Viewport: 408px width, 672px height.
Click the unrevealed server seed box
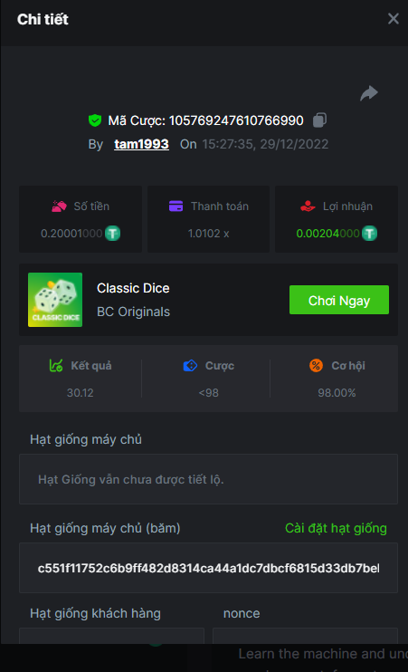click(x=208, y=479)
